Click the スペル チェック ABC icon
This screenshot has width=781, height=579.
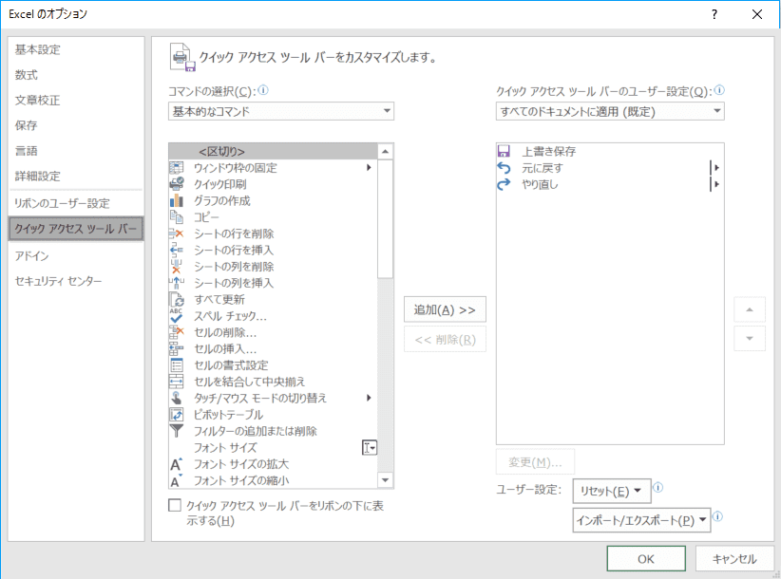[177, 315]
